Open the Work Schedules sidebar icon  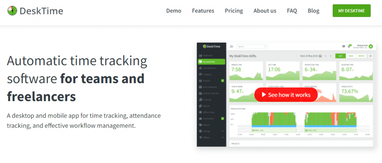coord(200,87)
